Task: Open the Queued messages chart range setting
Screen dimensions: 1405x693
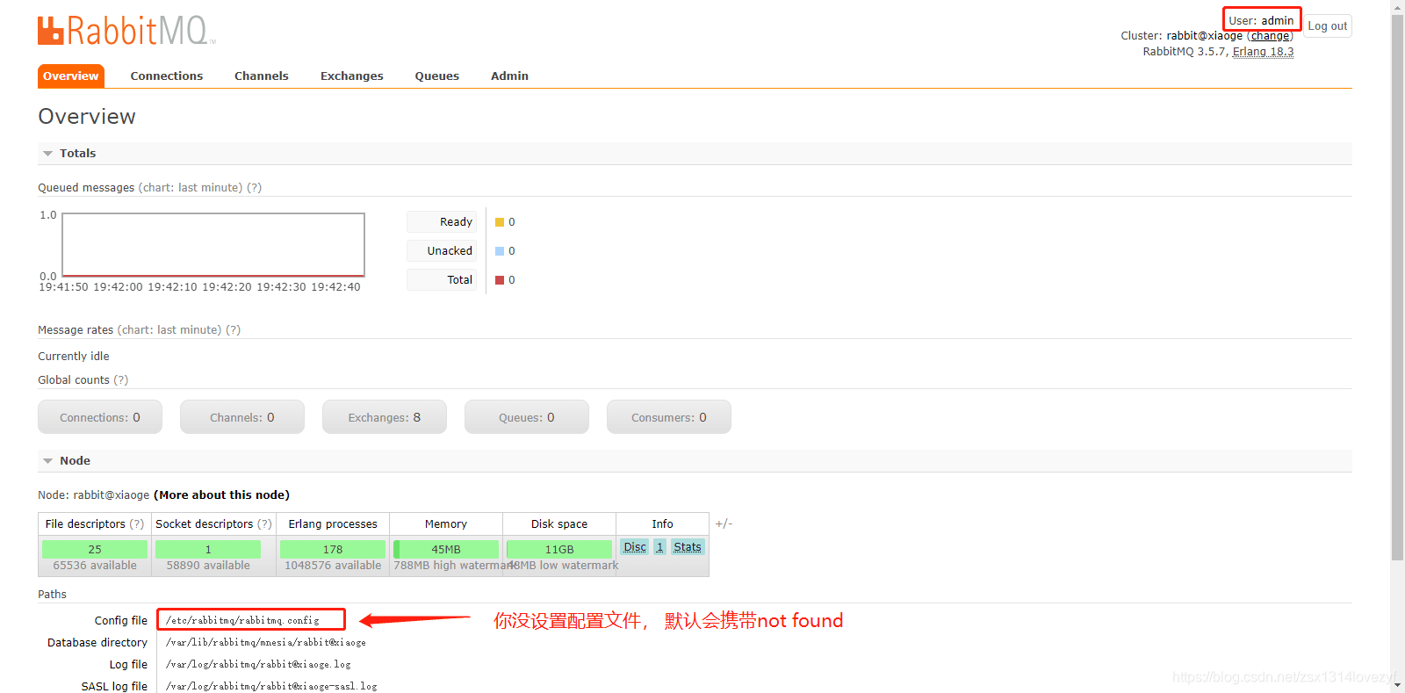Action: (191, 188)
